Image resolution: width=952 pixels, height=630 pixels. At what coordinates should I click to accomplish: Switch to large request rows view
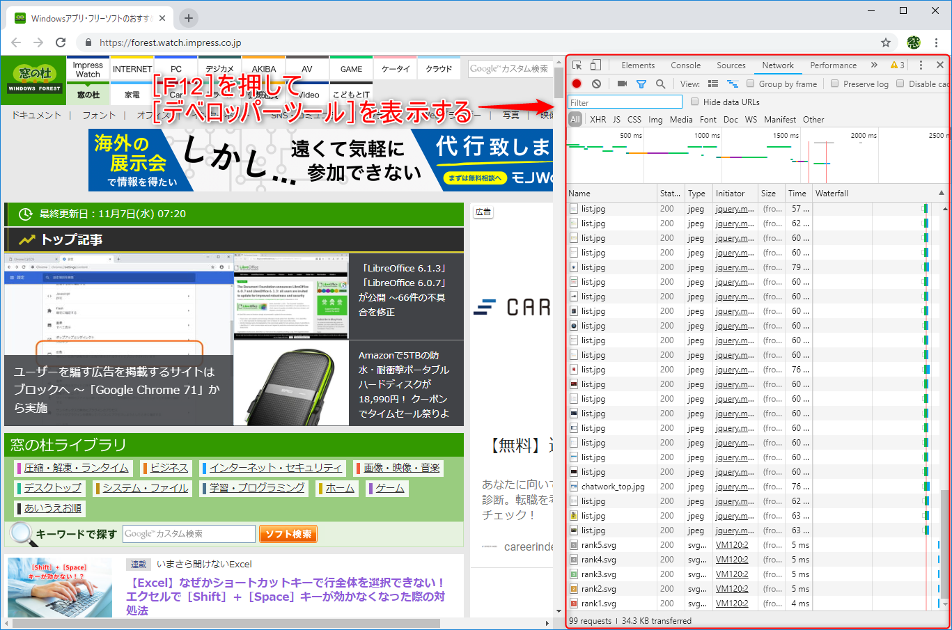(x=713, y=84)
